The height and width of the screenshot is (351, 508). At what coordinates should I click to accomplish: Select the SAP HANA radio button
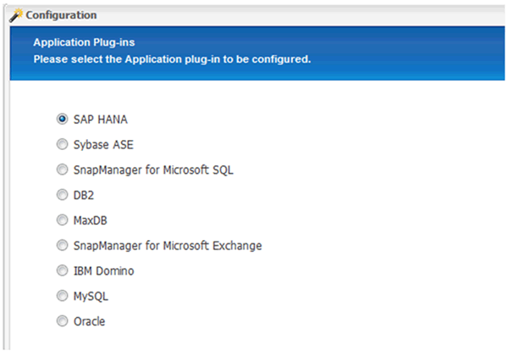tap(62, 119)
